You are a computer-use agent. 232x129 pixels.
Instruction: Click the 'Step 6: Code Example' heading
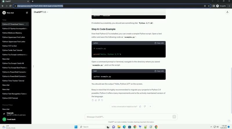click(104, 29)
